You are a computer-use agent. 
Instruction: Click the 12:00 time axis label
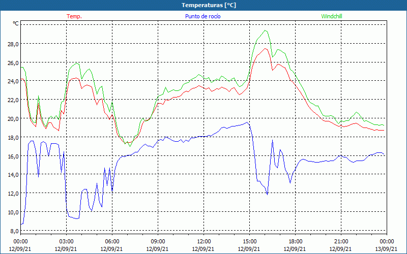tap(204, 242)
